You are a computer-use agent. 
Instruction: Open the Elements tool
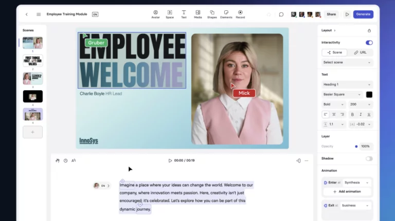[x=226, y=14]
